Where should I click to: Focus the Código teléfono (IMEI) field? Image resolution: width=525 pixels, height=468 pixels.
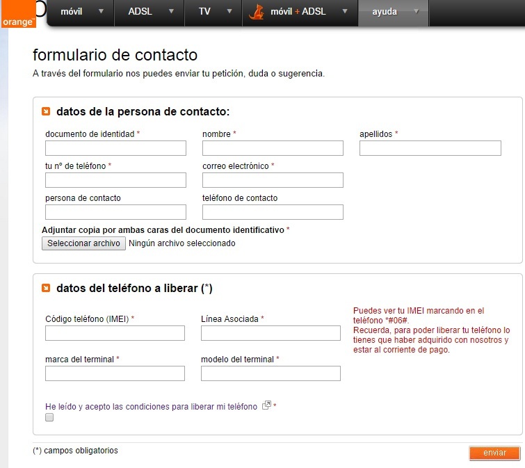pyautogui.click(x=115, y=333)
